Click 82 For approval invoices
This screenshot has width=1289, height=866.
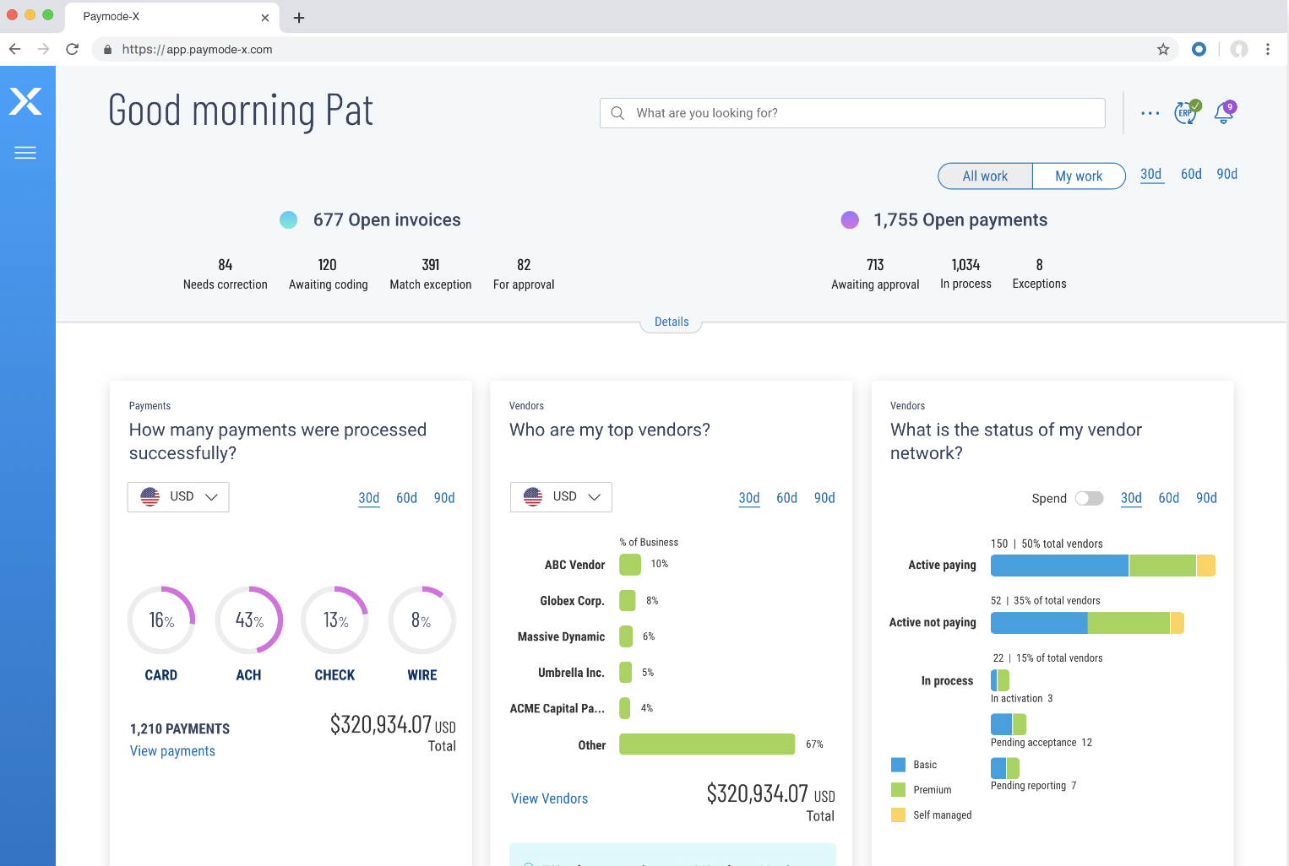(524, 274)
